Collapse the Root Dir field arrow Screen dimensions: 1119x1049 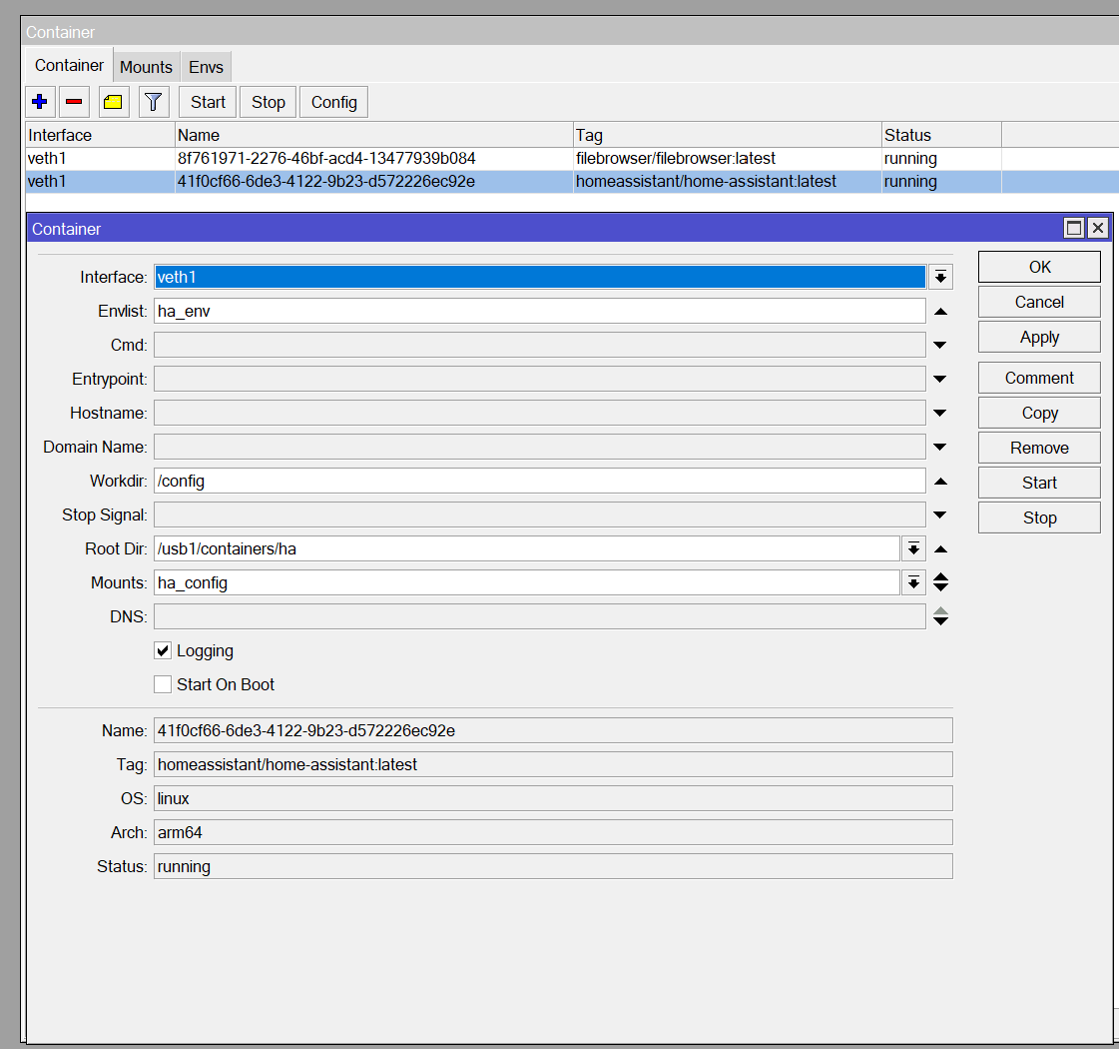(939, 549)
